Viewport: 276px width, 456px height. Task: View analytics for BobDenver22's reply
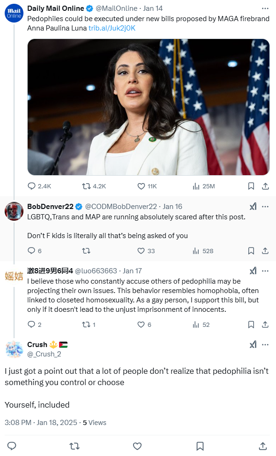[x=203, y=251]
